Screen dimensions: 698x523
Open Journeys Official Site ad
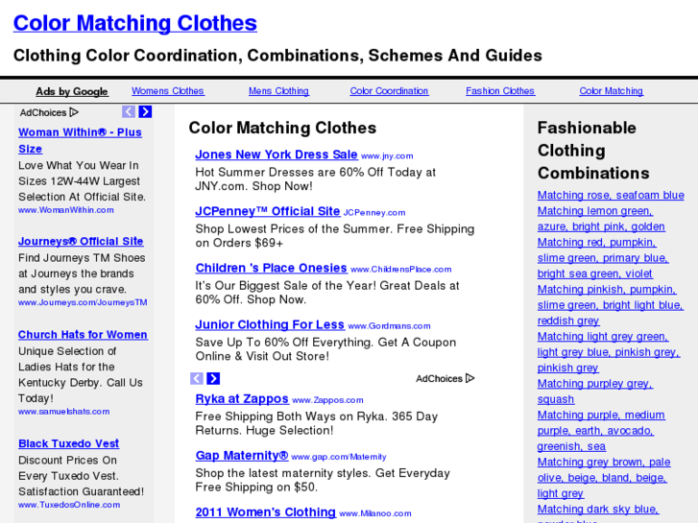tap(81, 241)
